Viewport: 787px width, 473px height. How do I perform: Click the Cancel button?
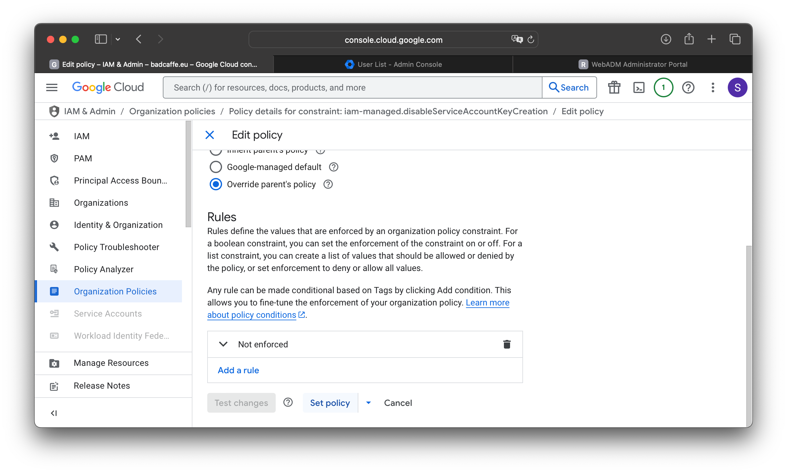click(398, 403)
